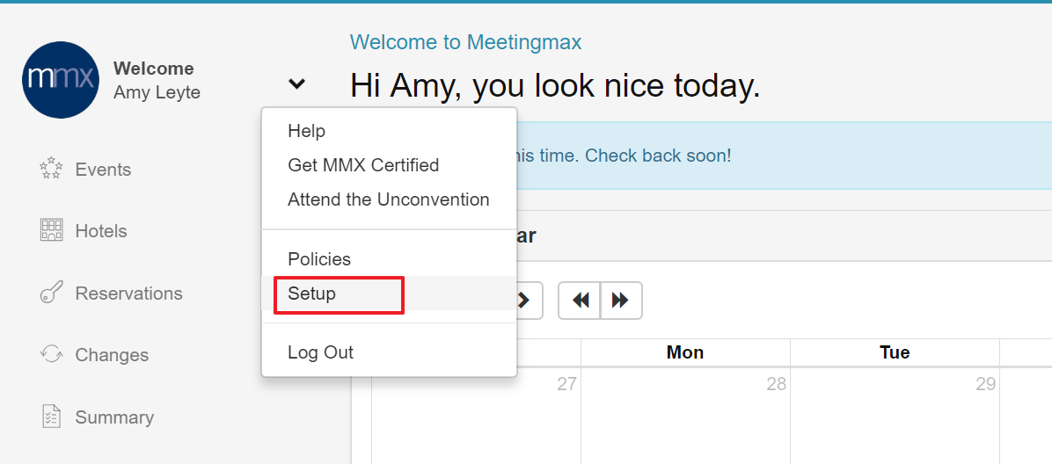Click the Changes refresh arrows icon
The image size is (1052, 464).
52,354
